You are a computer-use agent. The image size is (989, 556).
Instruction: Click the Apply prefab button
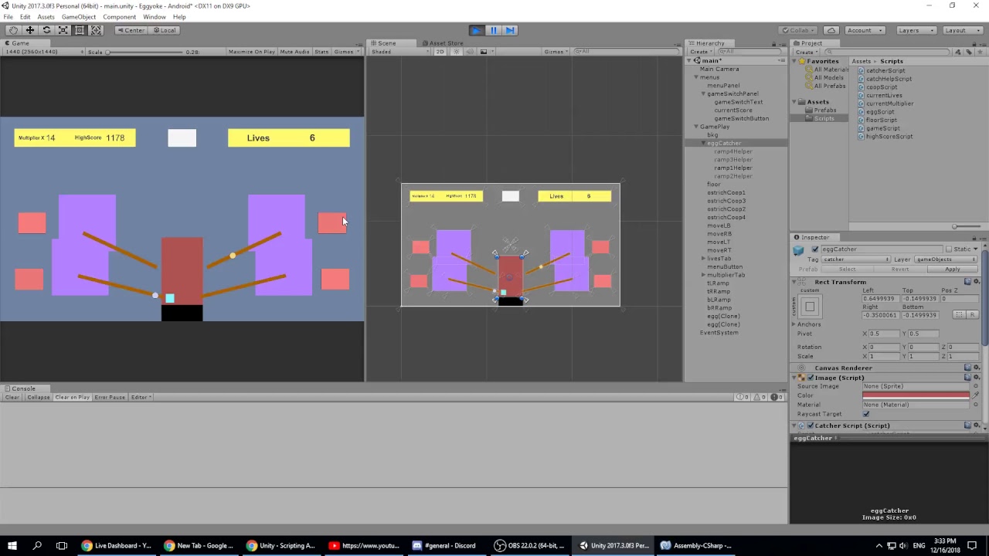click(x=953, y=270)
